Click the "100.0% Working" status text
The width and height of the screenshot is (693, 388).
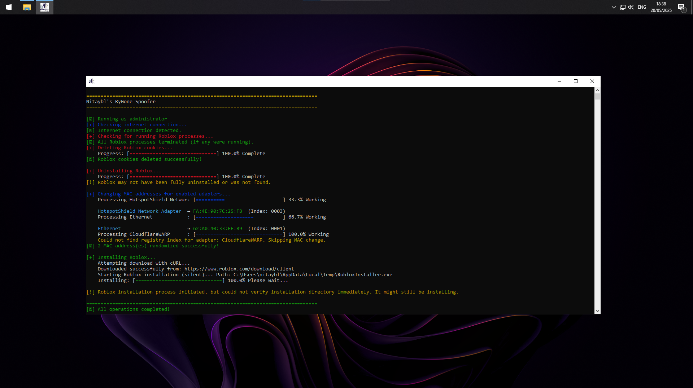point(309,234)
